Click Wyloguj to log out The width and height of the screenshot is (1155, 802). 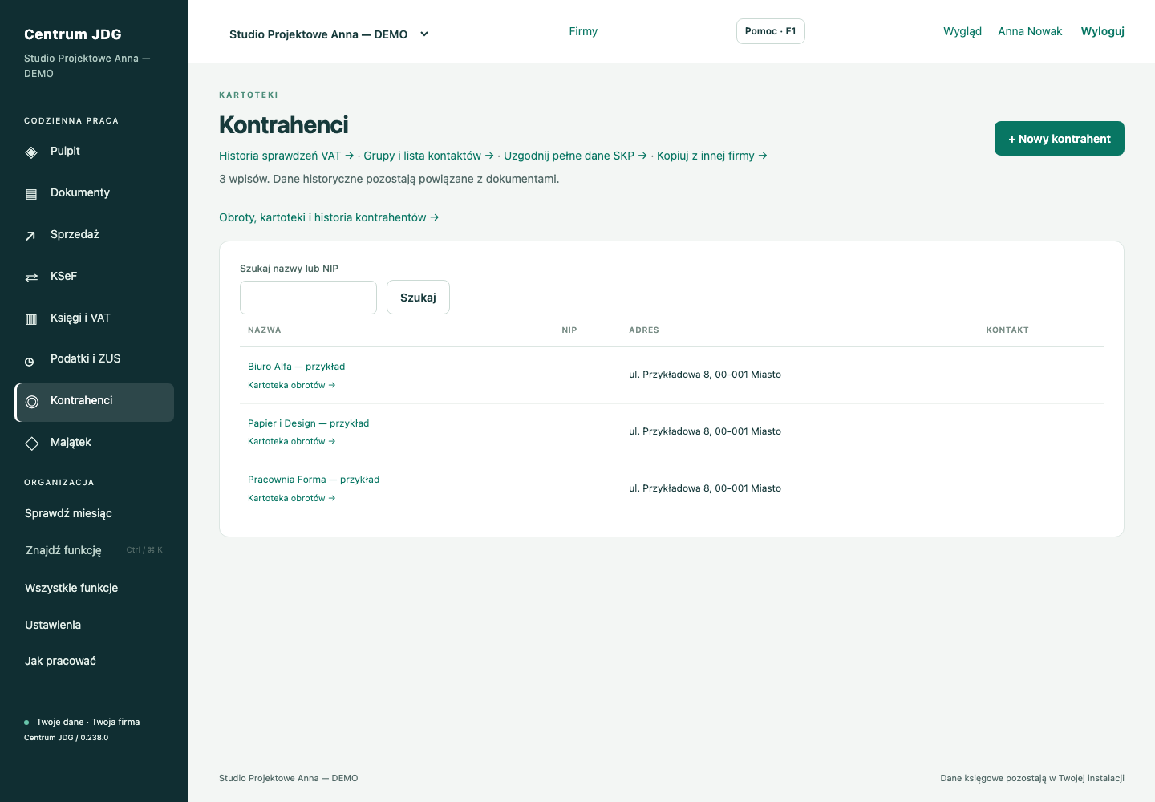[1102, 31]
